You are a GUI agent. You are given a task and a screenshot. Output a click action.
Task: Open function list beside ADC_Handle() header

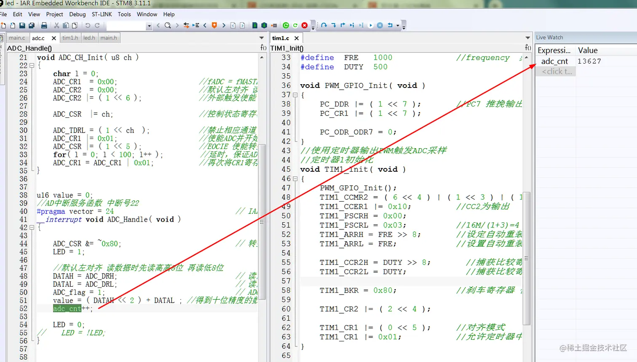[x=263, y=48]
